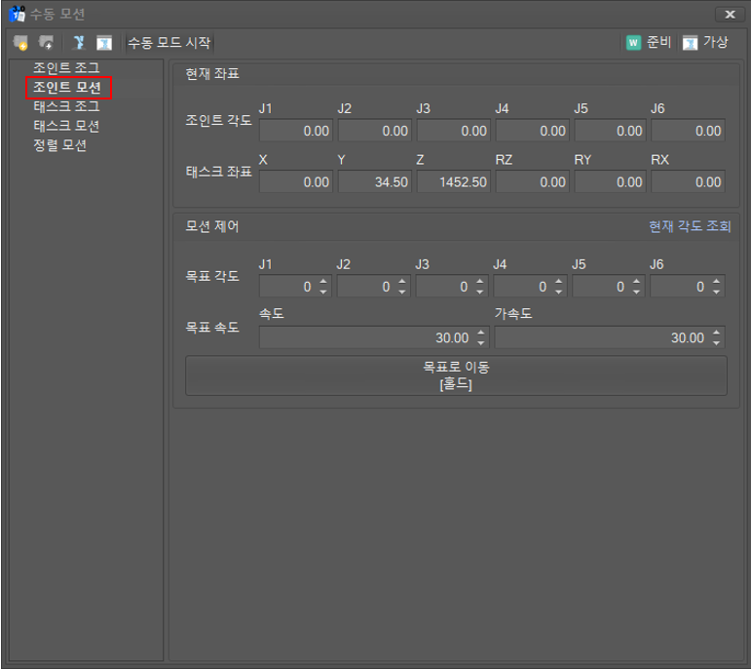Screen dimensions: 751x670
Task: Click the 가상 mode icon
Action: 690,43
